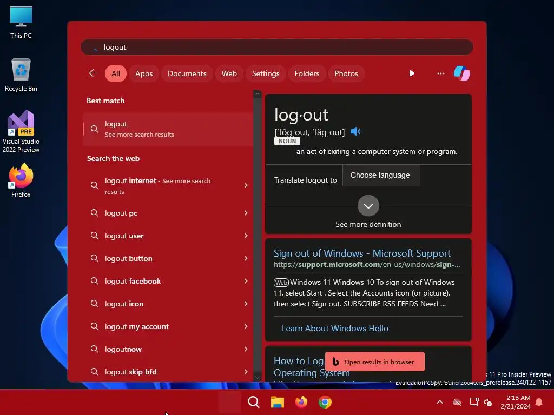The height and width of the screenshot is (415, 554).
Task: Expand arrow for 'logout button' suggestion
Action: click(x=246, y=258)
